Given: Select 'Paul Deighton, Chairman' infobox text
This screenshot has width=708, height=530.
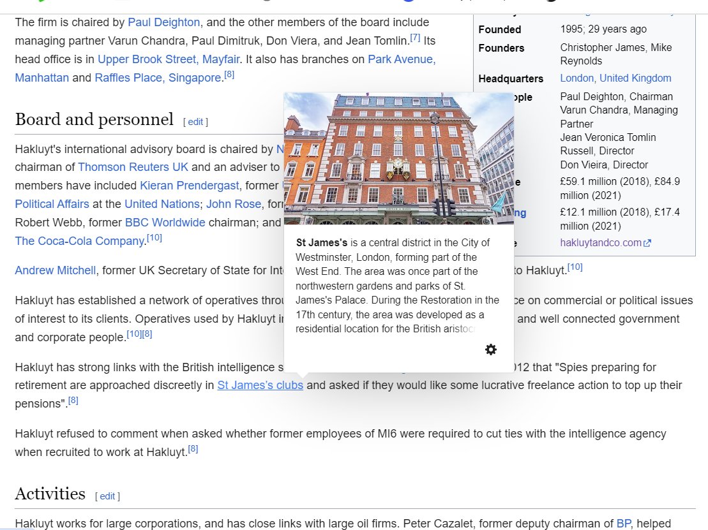Looking at the screenshot, I should coord(616,96).
